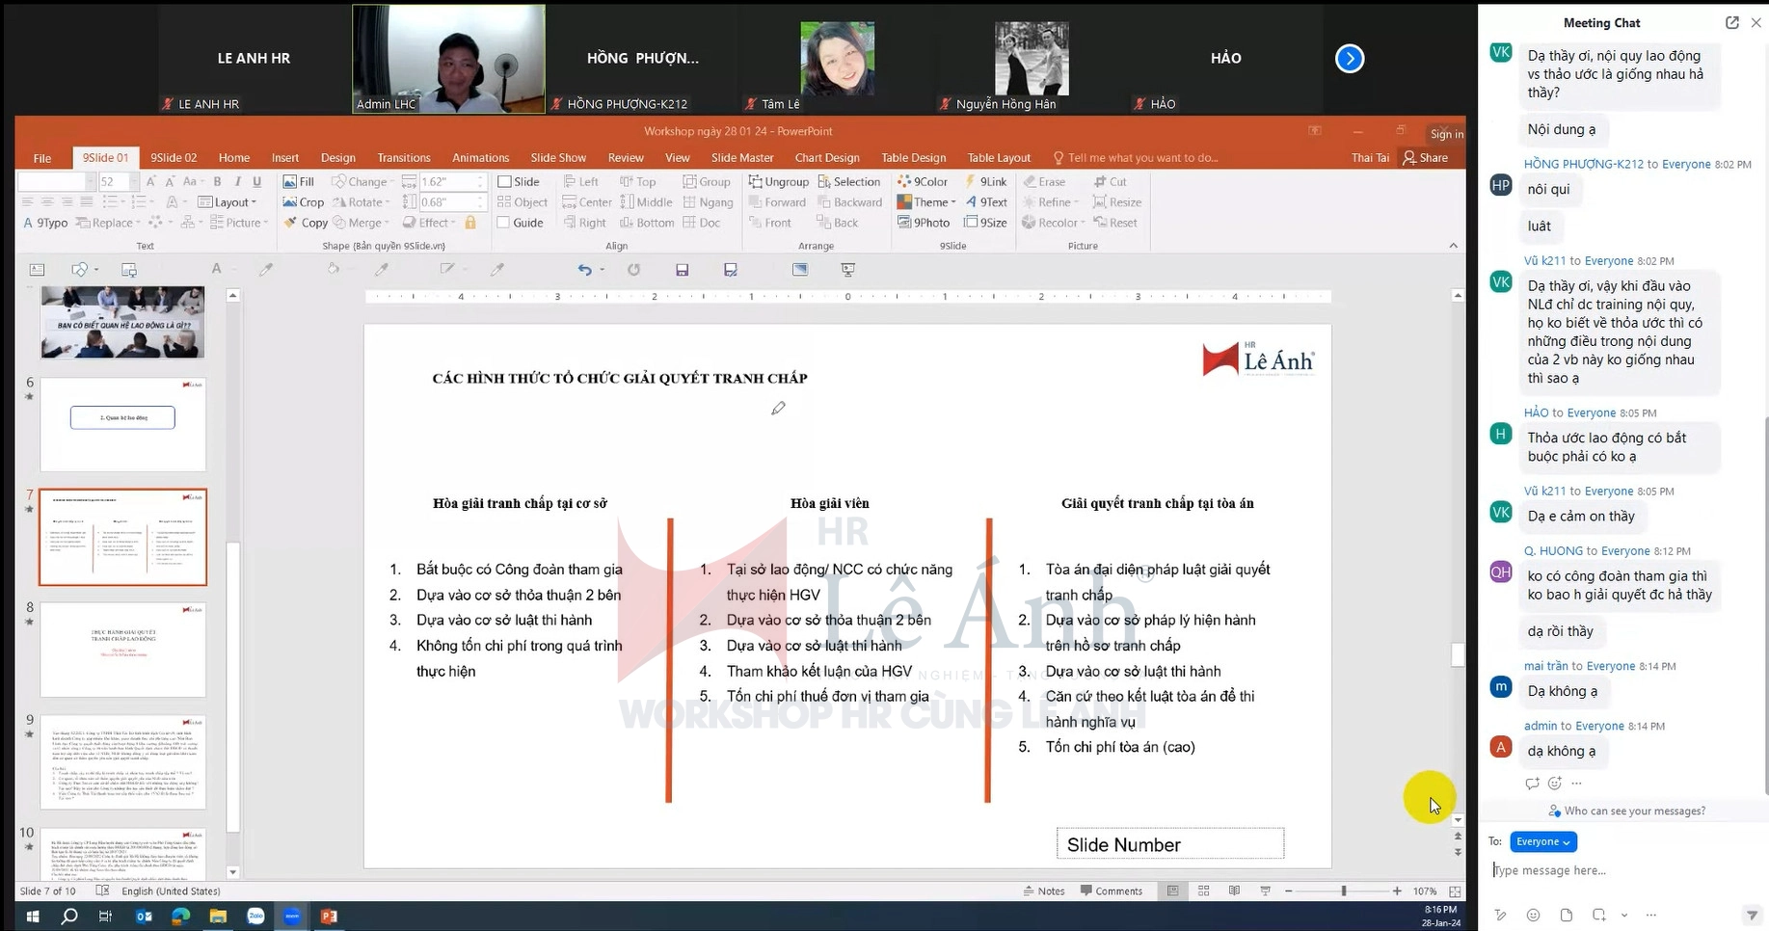
Task: Switch to the 9Slide 02 tab
Action: coord(174,158)
